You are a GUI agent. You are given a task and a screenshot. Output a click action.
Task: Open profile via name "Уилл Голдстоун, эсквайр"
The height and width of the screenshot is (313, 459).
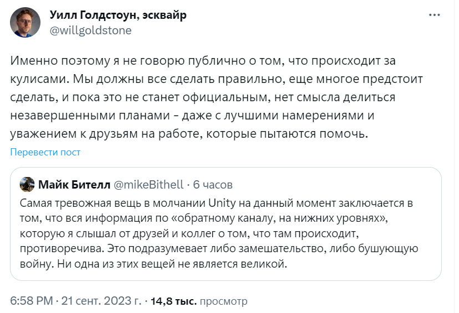118,15
